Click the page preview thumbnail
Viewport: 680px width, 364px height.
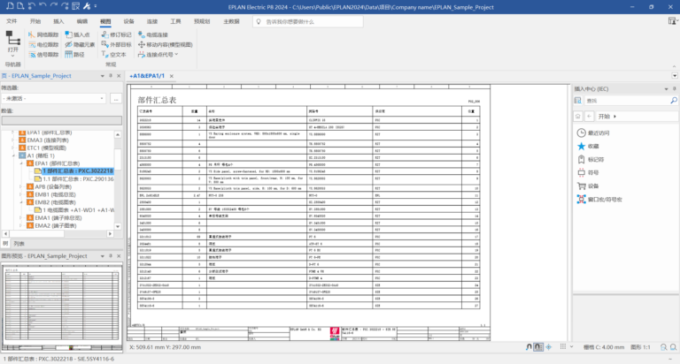[62, 307]
